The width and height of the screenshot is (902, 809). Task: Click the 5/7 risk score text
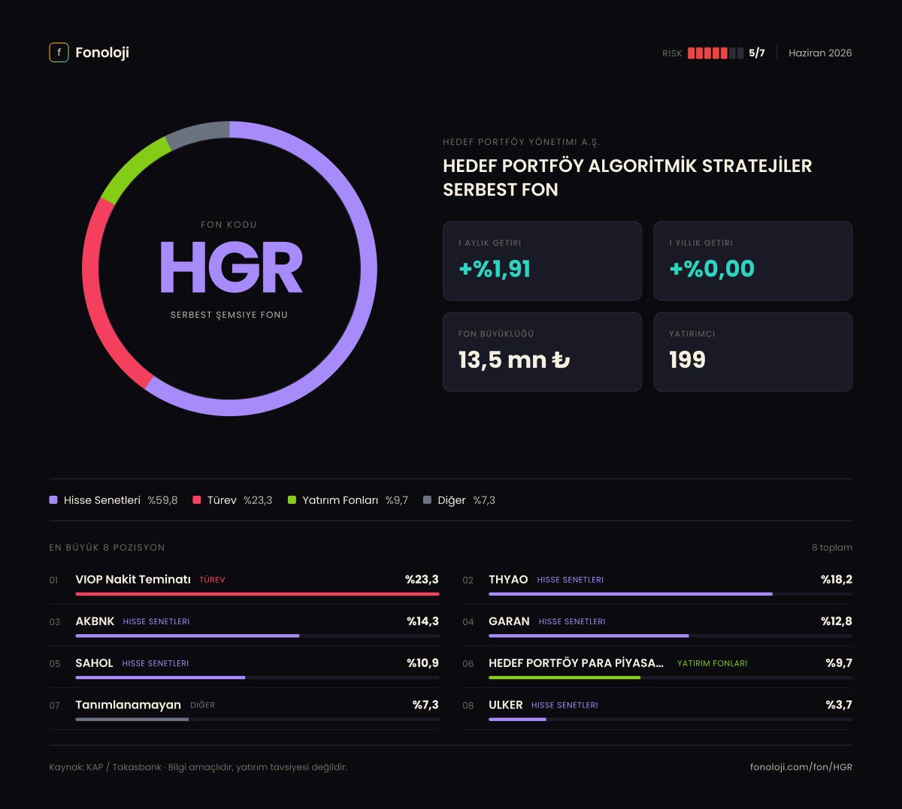[757, 53]
